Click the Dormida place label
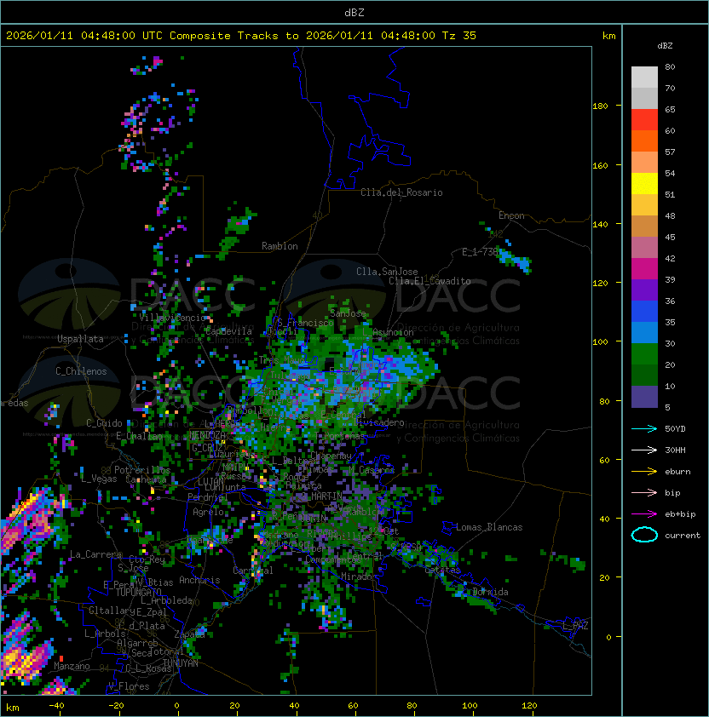 (x=490, y=592)
